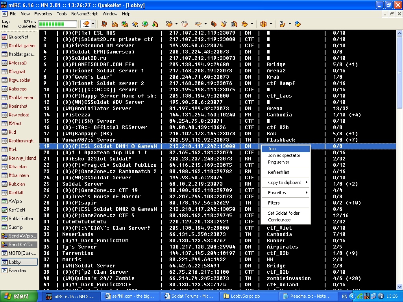The image size is (403, 302).
Task: Select the "(WM)Annihilator Server" row
Action: [x=218, y=109]
